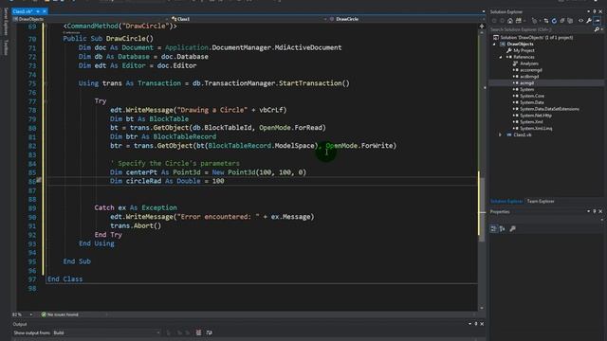This screenshot has height=341, width=607.
Task: Click the quick actions icon at line 86
Action: coord(39,180)
